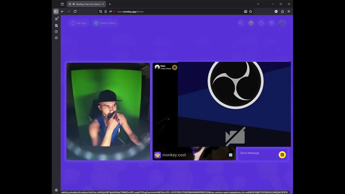
Task: Click the install web app icon in address bar
Action: click(246, 12)
